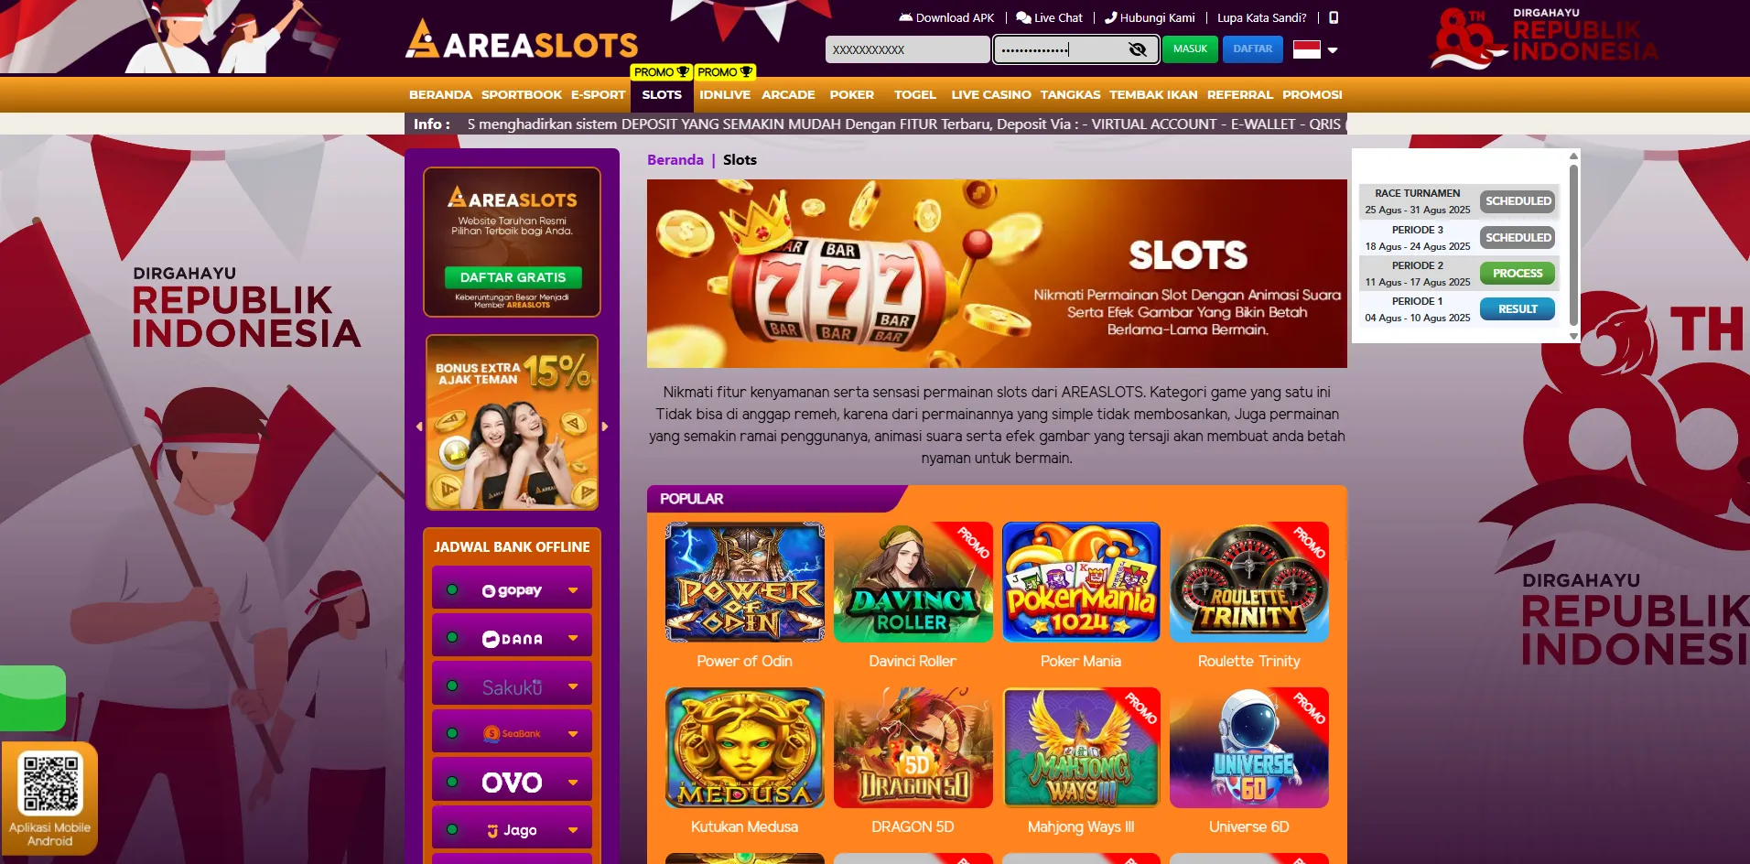This screenshot has height=864, width=1750.
Task: Click the Indonesian flag language icon
Action: (1306, 49)
